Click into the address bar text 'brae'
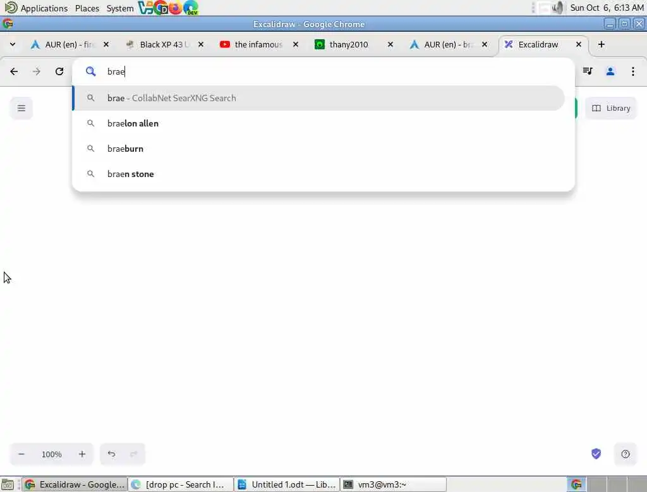The width and height of the screenshot is (647, 492). click(116, 71)
